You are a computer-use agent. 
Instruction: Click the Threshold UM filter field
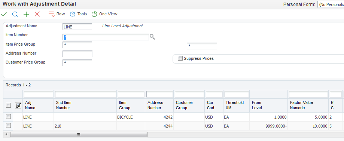click(237, 94)
